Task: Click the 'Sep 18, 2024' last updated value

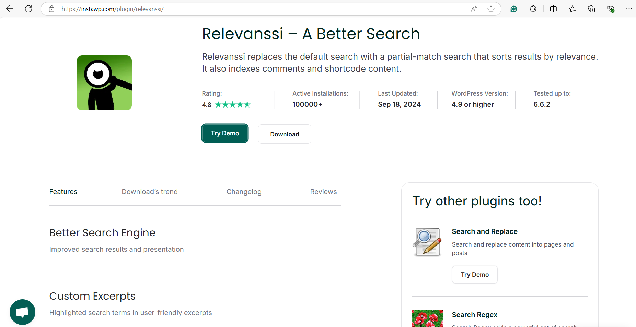Action: [x=399, y=104]
